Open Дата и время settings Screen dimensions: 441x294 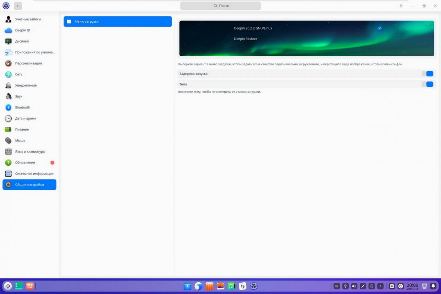click(x=25, y=118)
